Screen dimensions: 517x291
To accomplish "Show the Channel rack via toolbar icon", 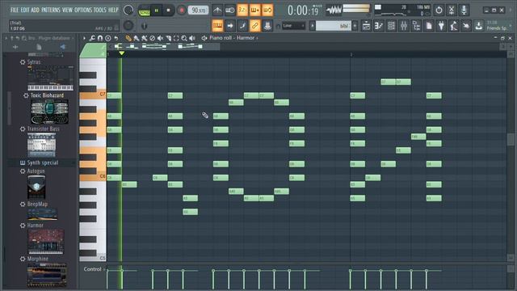I will (x=391, y=25).
